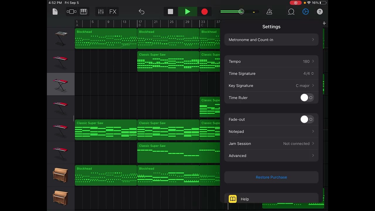Screen dimensions: 375x211
Task: Click the Settings panel title
Action: click(x=271, y=27)
